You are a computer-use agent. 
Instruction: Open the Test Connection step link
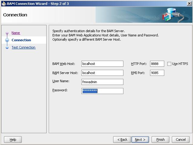(x=23, y=47)
